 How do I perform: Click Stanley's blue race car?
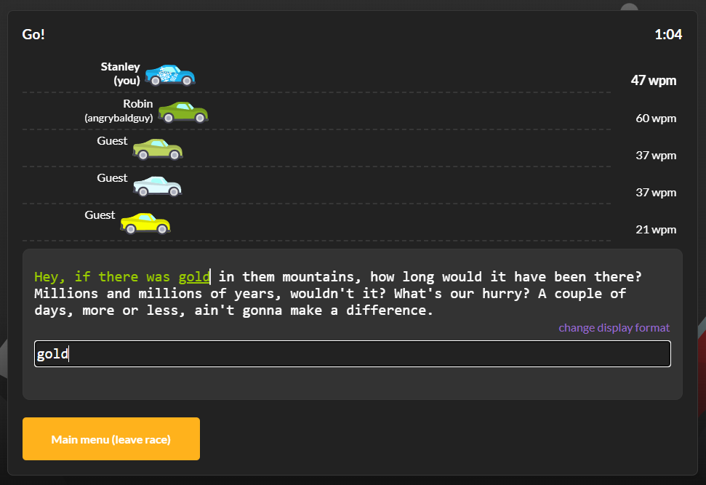[169, 75]
